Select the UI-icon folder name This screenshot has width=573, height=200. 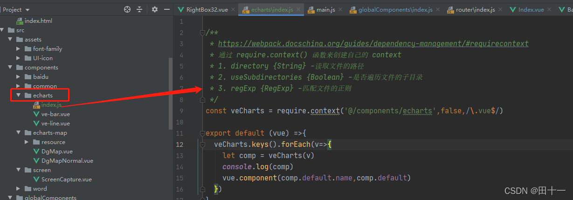[43, 58]
